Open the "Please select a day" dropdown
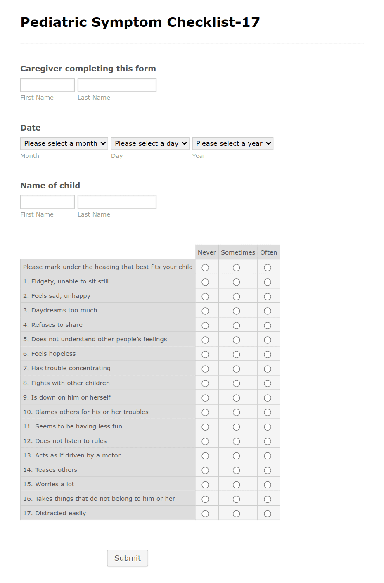The height and width of the screenshot is (583, 384). point(150,143)
